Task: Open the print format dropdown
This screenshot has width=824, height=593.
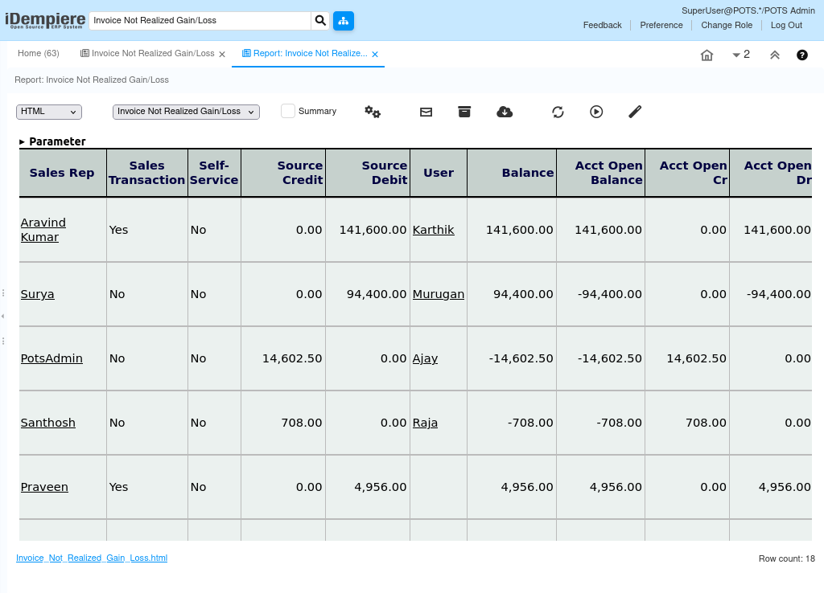Action: 186,111
